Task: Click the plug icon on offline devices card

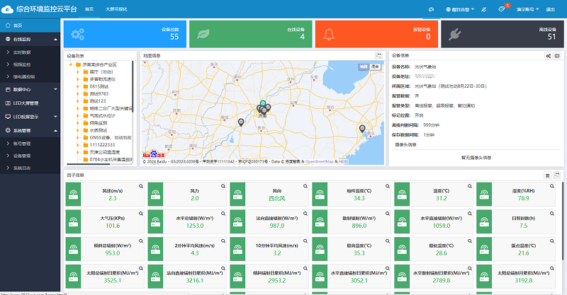Action: pos(454,34)
